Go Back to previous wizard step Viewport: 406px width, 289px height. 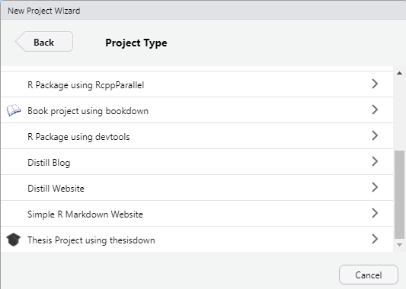click(x=44, y=42)
